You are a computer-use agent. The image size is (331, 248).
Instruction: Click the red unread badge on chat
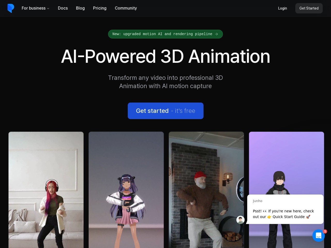click(325, 231)
